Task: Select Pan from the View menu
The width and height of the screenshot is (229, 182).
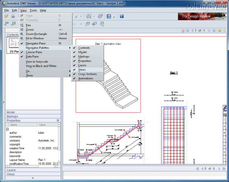Action: pos(45,25)
